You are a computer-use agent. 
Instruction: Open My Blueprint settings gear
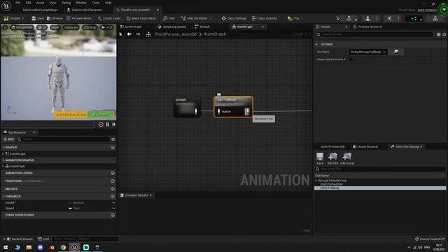113,139
